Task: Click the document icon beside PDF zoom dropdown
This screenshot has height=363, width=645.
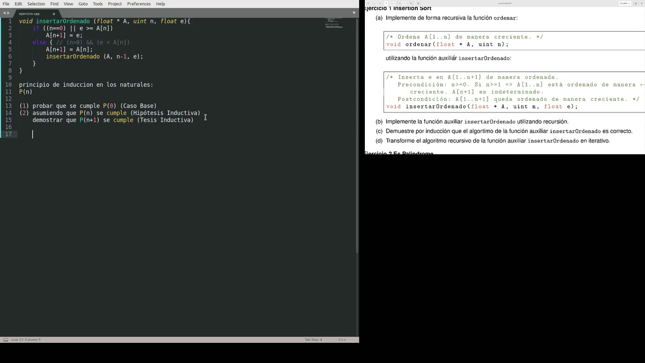Action: (x=635, y=4)
